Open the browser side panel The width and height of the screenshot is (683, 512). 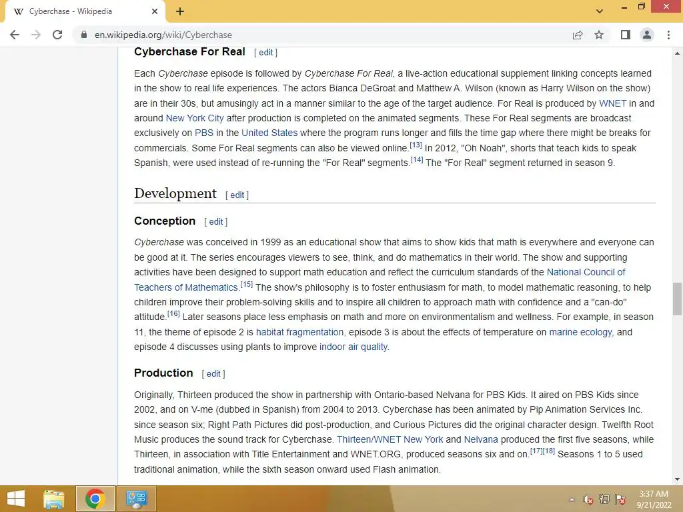tap(626, 35)
